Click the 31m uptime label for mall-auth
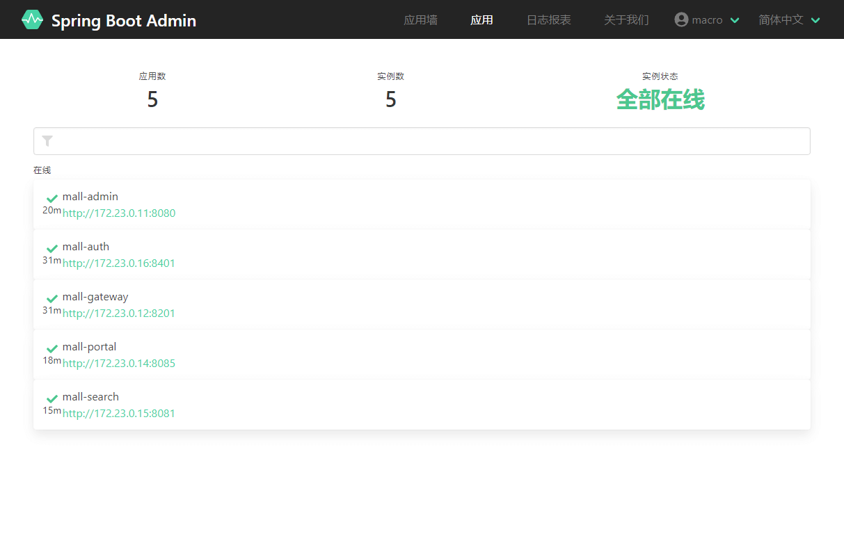The image size is (844, 552). (x=51, y=260)
